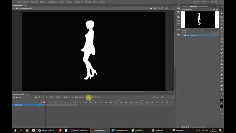Step forward one frame

[x=80, y=97]
